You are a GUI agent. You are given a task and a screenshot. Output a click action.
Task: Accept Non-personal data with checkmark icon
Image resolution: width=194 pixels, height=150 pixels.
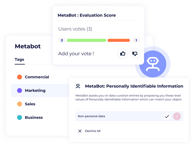167,116
